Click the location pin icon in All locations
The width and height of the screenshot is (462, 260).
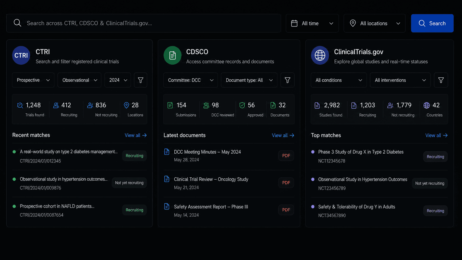353,23
